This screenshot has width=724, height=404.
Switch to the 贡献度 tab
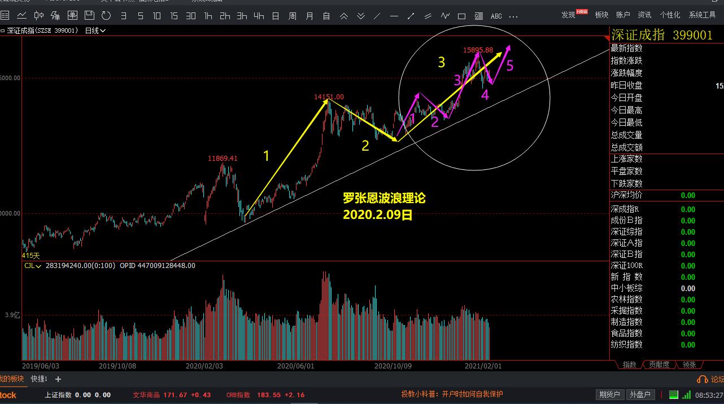point(659,365)
